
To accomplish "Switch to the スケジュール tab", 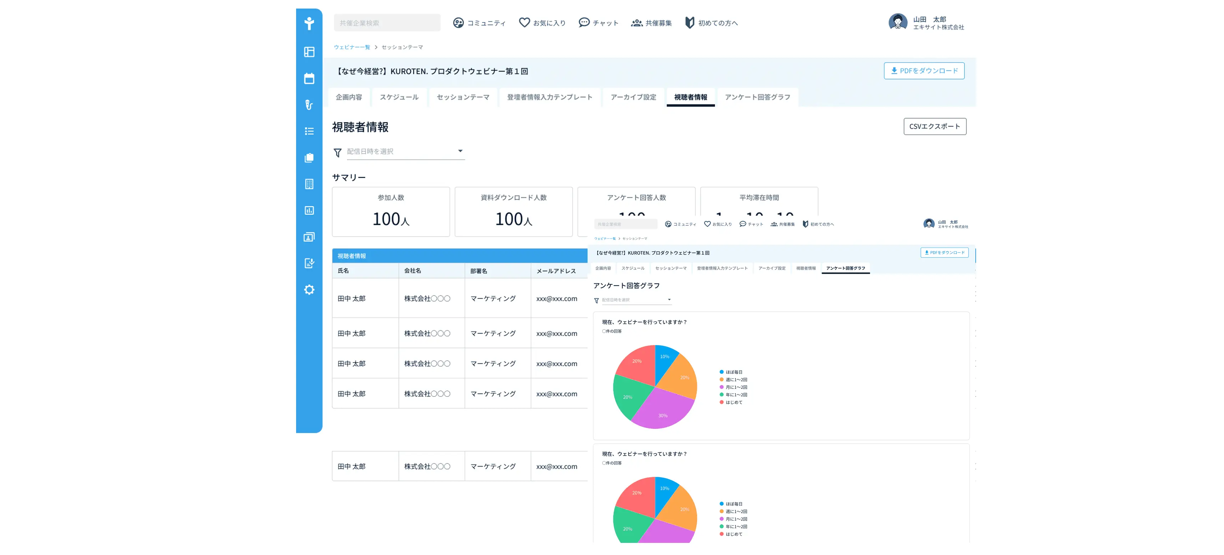I will pyautogui.click(x=399, y=97).
